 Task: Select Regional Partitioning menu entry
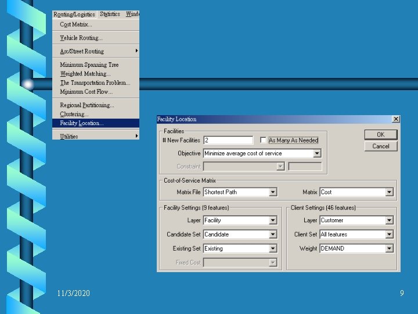click(x=96, y=105)
